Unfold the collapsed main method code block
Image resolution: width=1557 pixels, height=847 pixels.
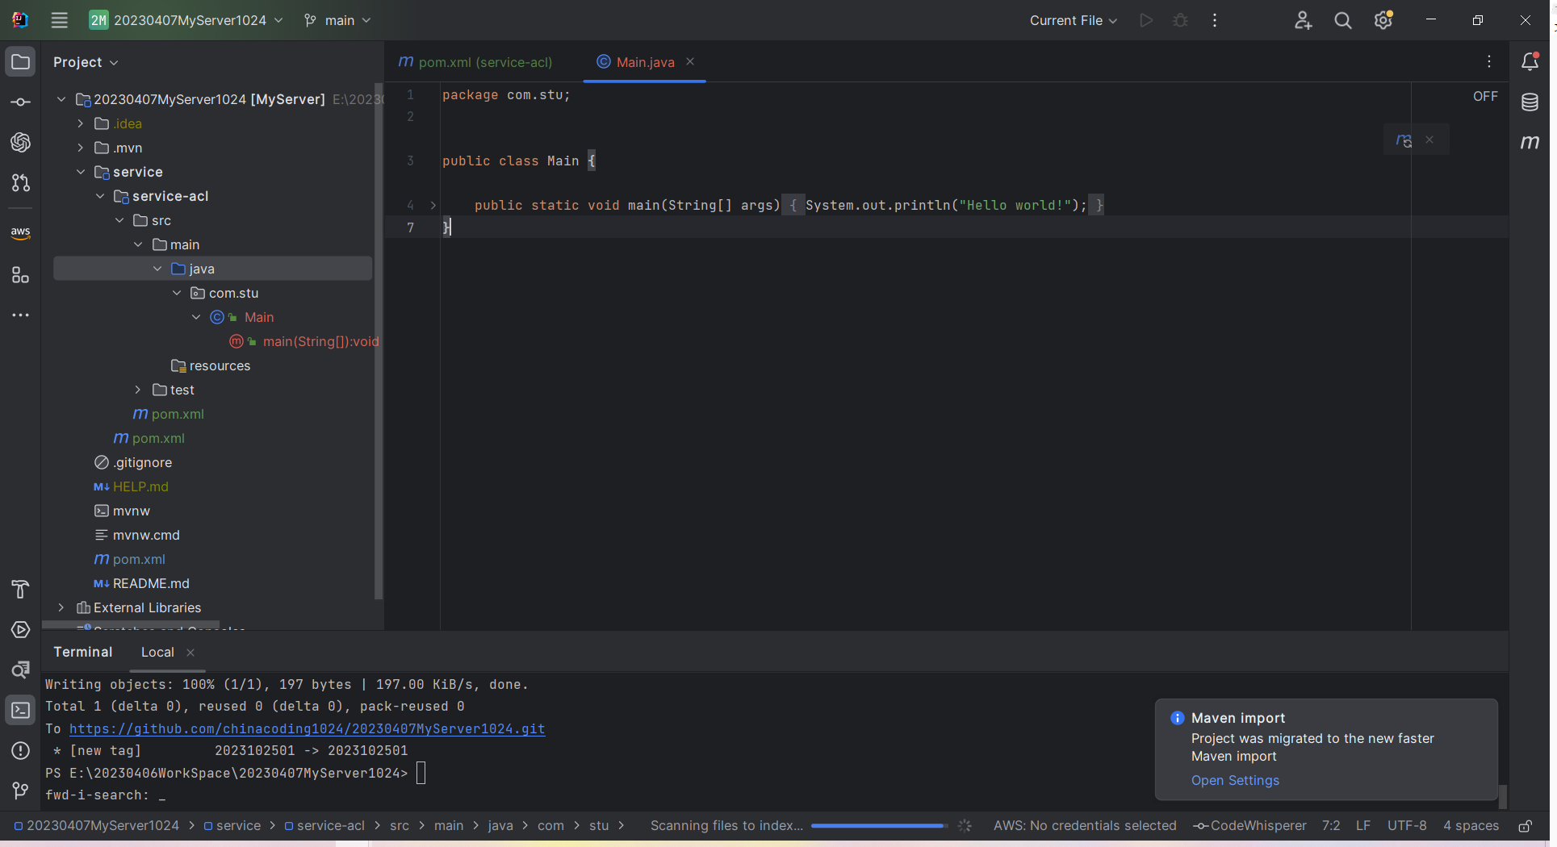pyautogui.click(x=433, y=206)
